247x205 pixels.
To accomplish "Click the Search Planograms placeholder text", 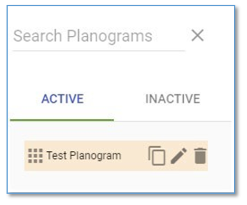I will pyautogui.click(x=83, y=36).
